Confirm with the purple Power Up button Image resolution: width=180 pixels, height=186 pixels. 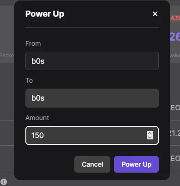(136, 164)
